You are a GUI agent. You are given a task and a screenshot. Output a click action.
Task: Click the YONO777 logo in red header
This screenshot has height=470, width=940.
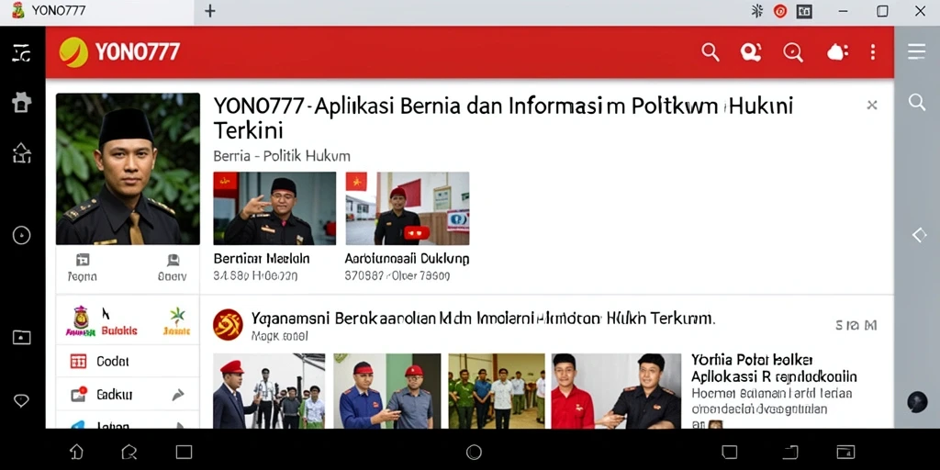pos(119,52)
